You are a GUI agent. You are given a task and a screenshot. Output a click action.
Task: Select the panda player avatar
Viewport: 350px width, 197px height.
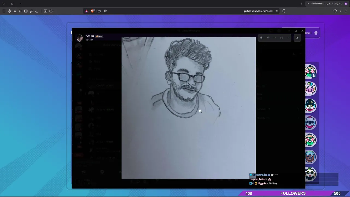(x=310, y=174)
